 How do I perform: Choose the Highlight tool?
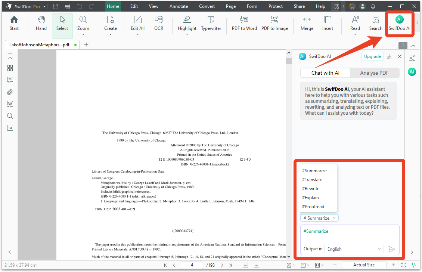187,24
